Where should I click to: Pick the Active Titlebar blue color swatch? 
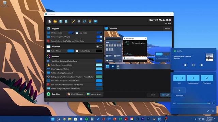(x=71, y=51)
